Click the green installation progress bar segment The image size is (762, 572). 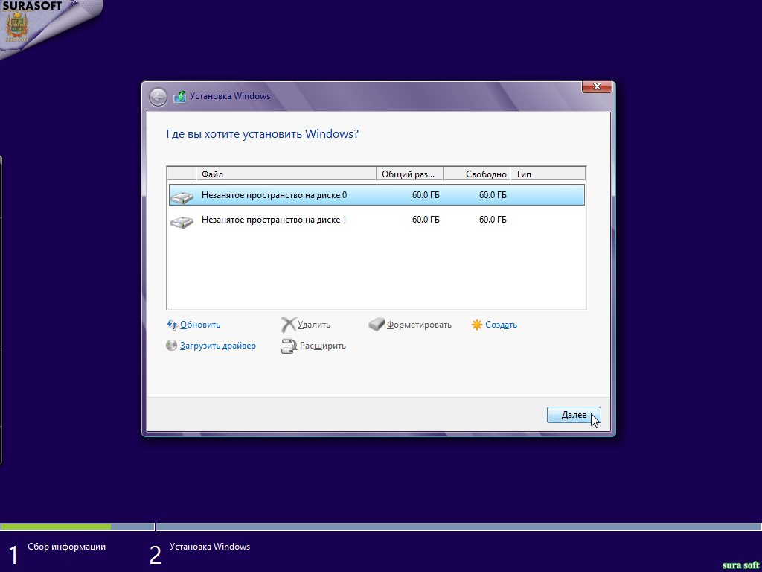pos(56,527)
